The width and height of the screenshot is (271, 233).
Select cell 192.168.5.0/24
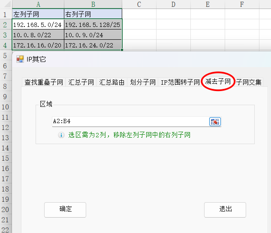tap(38, 24)
